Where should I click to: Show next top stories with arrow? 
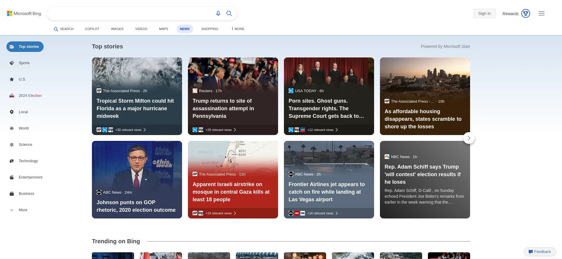[x=469, y=138]
